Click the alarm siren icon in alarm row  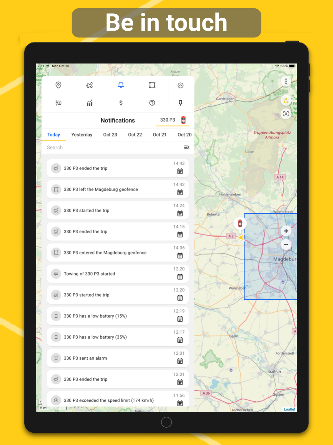(x=56, y=358)
